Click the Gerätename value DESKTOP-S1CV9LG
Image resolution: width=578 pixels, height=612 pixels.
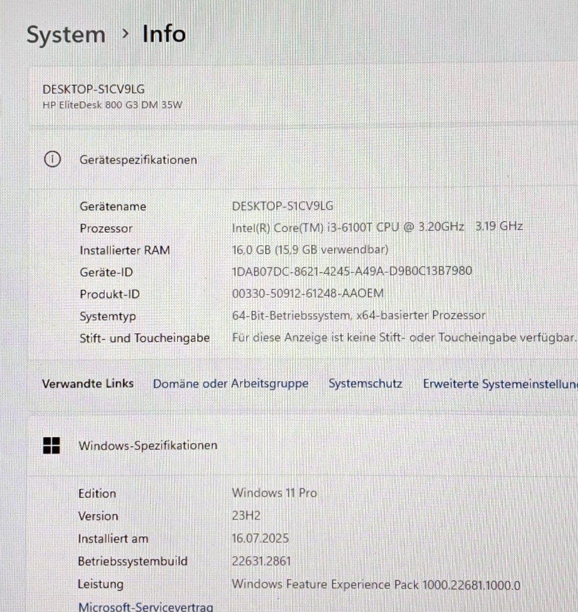(283, 206)
